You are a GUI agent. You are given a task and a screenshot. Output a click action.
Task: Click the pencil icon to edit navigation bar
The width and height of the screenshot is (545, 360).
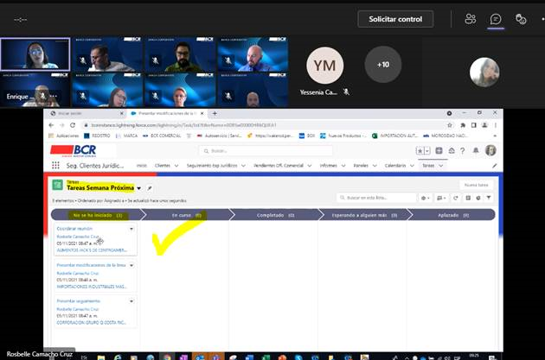pos(495,166)
